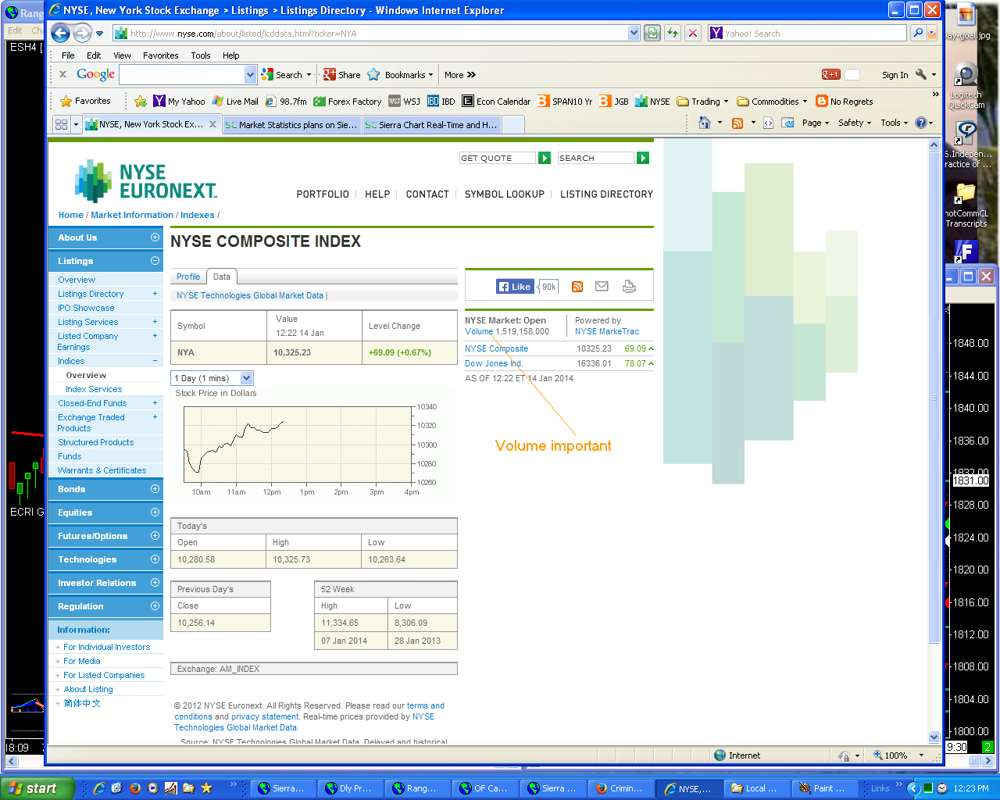Expand the Regulation sidebar section

coord(155,606)
